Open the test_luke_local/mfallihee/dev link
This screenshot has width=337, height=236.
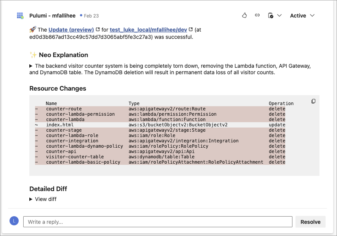148,29
